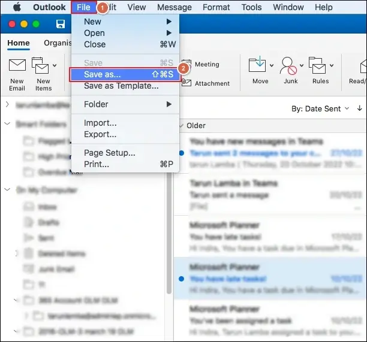Click the Read/Unread envelope icon
Viewport: 367px width, 342px height.
363,66
